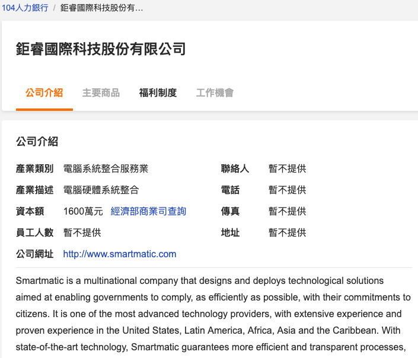Screen dimensions: 418x358
Task: Select the value 電腦系統整合服務業
Action: click(106, 169)
